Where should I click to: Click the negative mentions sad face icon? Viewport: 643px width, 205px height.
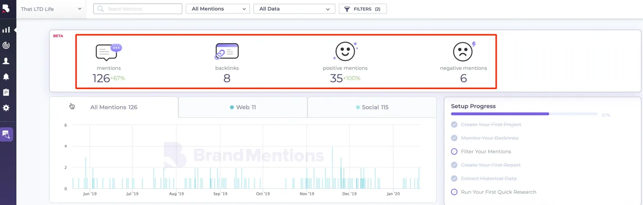click(x=463, y=52)
